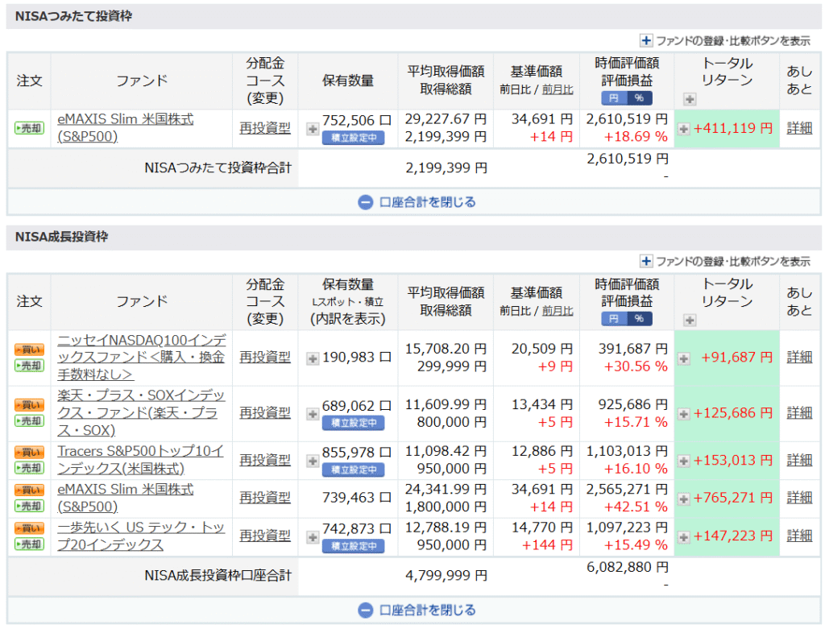Viewport: 825px width, 629px height.
Task: Change 再投資型 course for Nissay NASDAQ100
Action: pos(264,357)
